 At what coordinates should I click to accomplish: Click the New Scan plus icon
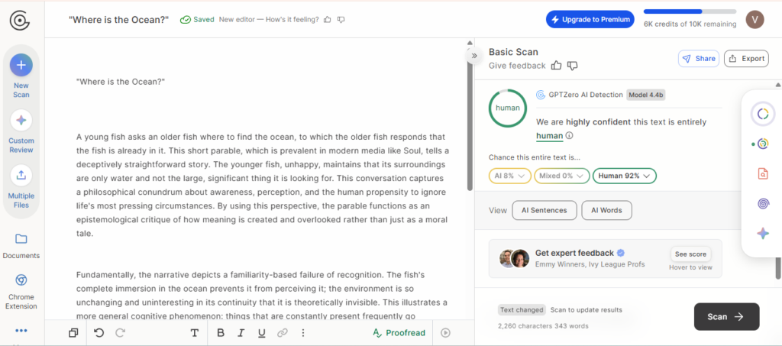(21, 65)
